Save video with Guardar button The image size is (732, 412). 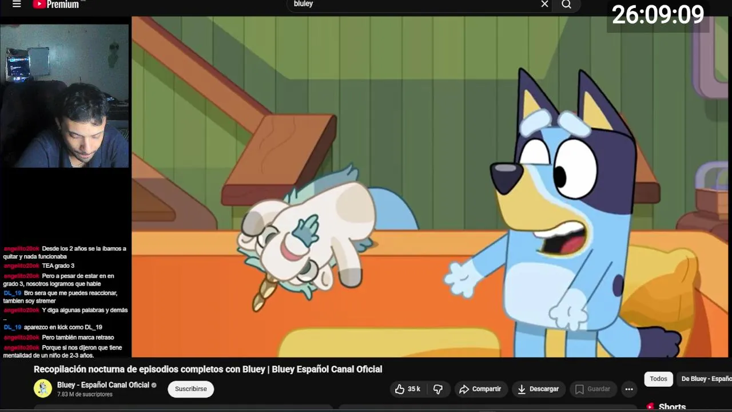593,389
